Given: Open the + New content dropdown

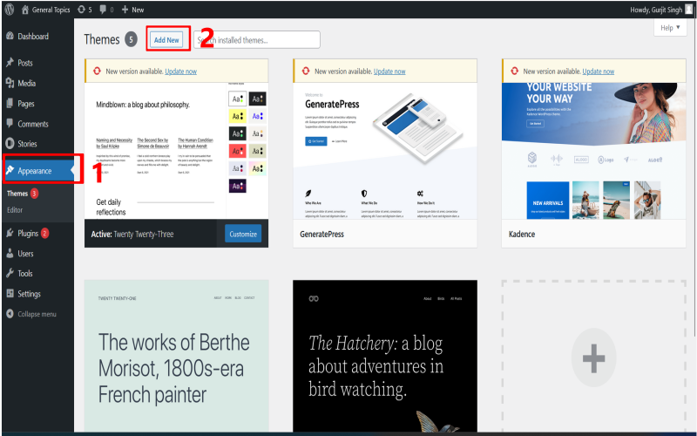Looking at the screenshot, I should (x=132, y=9).
